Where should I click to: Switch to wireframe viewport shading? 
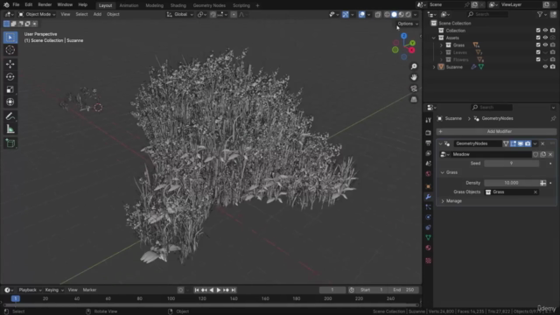coord(387,15)
